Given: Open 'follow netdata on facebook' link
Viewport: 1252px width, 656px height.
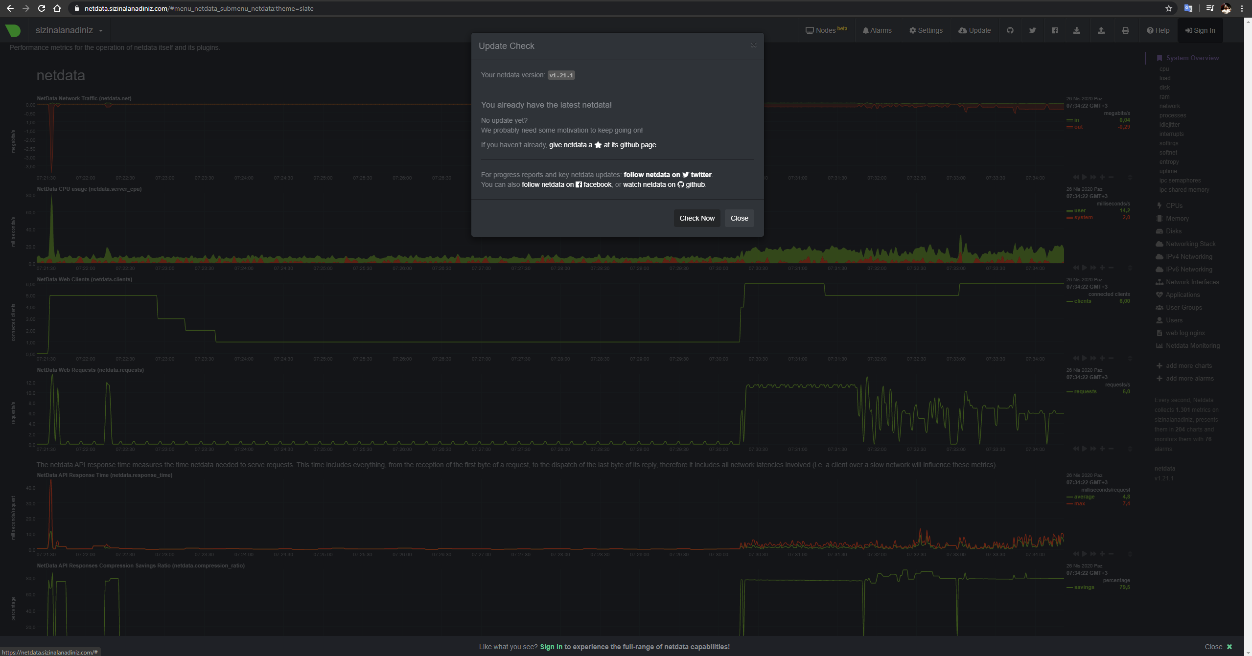Looking at the screenshot, I should [x=566, y=184].
